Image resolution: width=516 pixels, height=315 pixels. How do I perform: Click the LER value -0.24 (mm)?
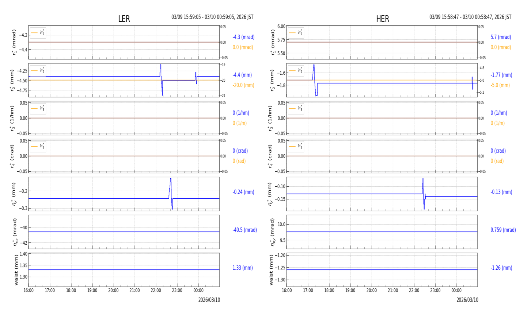pos(243,192)
